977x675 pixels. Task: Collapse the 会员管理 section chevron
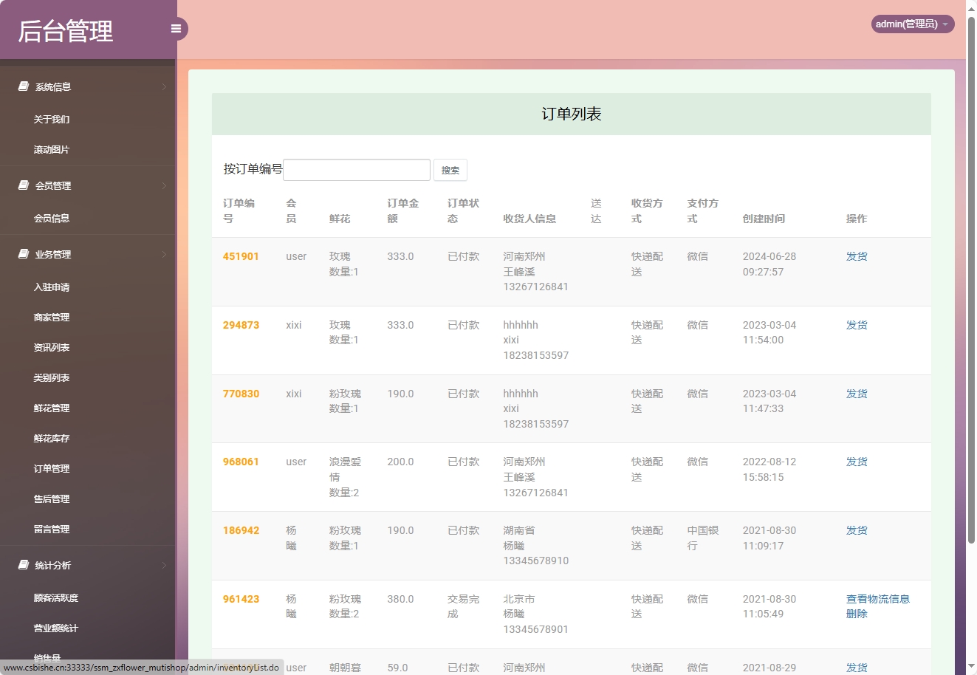164,186
